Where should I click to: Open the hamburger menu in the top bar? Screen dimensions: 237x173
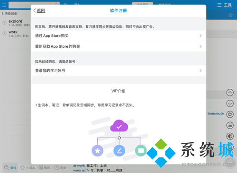4,5
